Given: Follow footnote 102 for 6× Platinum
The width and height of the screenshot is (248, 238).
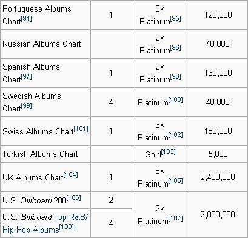Looking at the screenshot, I should 176,135.
